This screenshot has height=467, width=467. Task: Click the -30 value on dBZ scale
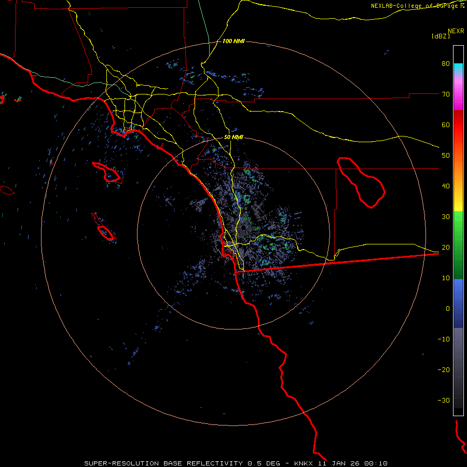pos(444,400)
